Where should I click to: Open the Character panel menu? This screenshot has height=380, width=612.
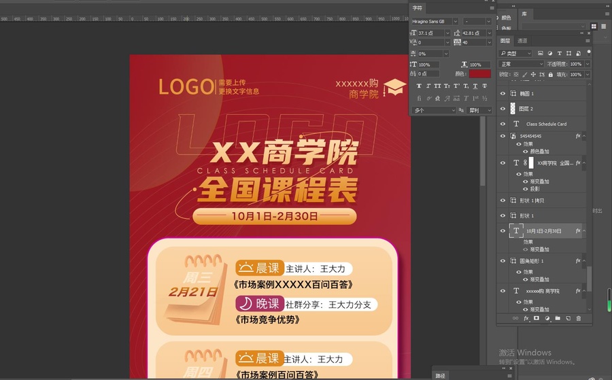(492, 7)
